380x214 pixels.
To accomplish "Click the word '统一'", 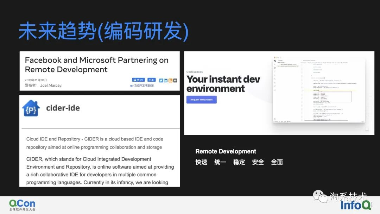I will tap(220, 162).
